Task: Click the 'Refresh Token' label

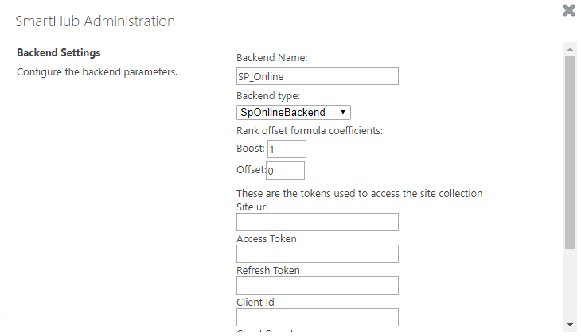Action: point(268,271)
